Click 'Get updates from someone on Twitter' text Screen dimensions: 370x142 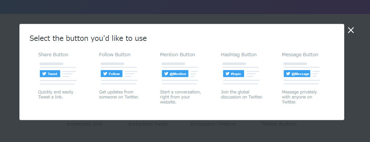click(x=119, y=94)
